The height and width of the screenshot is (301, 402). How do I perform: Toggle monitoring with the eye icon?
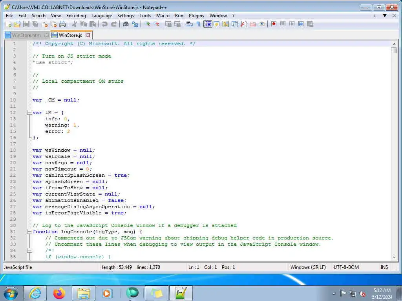tap(262, 24)
